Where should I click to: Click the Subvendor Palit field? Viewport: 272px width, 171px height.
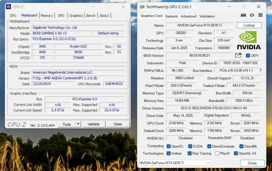pyautogui.click(x=182, y=63)
